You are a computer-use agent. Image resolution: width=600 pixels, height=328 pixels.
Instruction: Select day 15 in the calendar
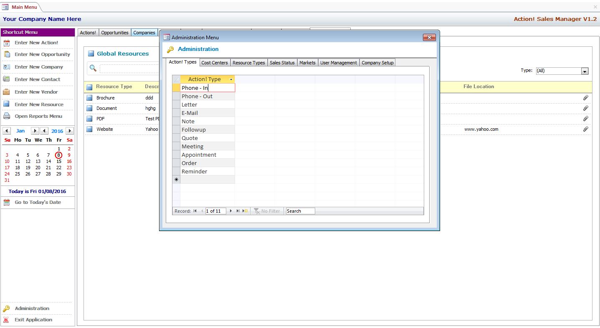(59, 161)
